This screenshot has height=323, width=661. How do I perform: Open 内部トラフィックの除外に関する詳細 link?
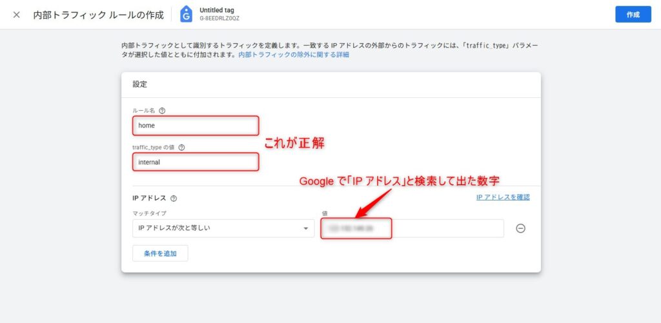pyautogui.click(x=294, y=55)
